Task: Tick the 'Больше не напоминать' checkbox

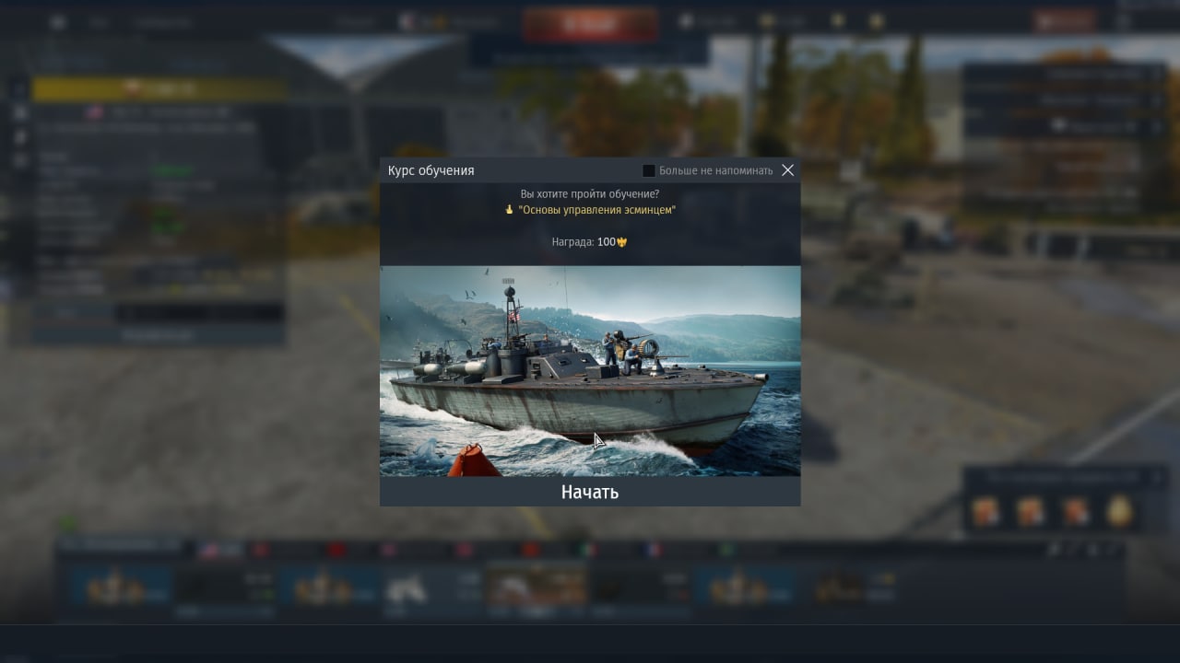Action: tap(648, 170)
